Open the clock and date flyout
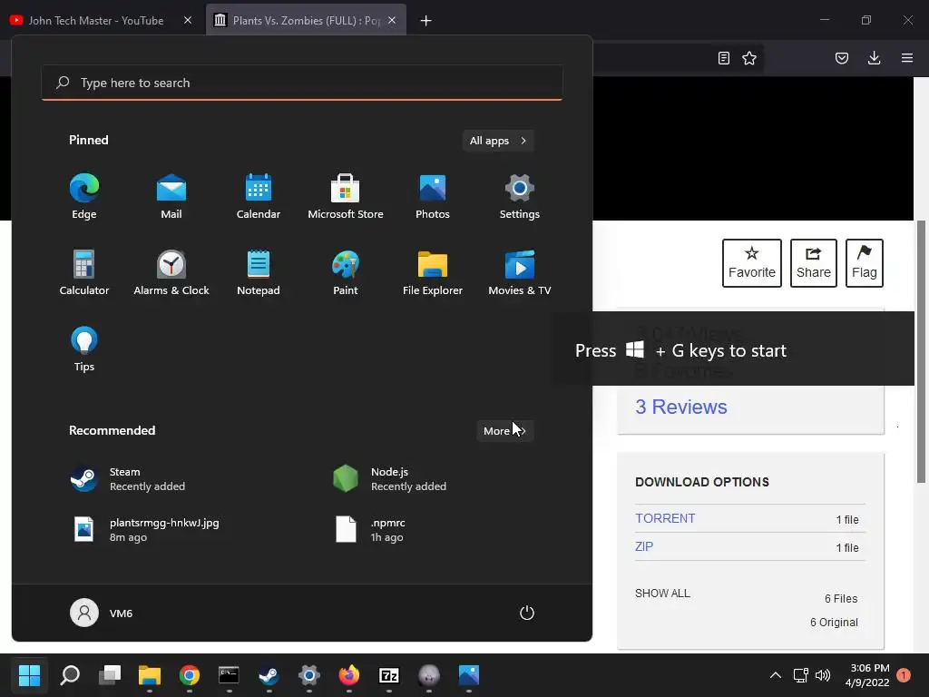The height and width of the screenshot is (697, 929). tap(867, 675)
